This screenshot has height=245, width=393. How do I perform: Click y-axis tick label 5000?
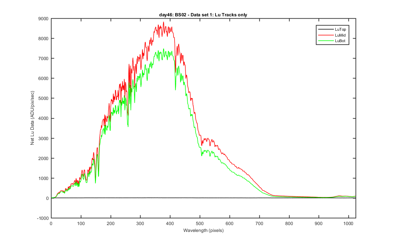(x=44, y=98)
